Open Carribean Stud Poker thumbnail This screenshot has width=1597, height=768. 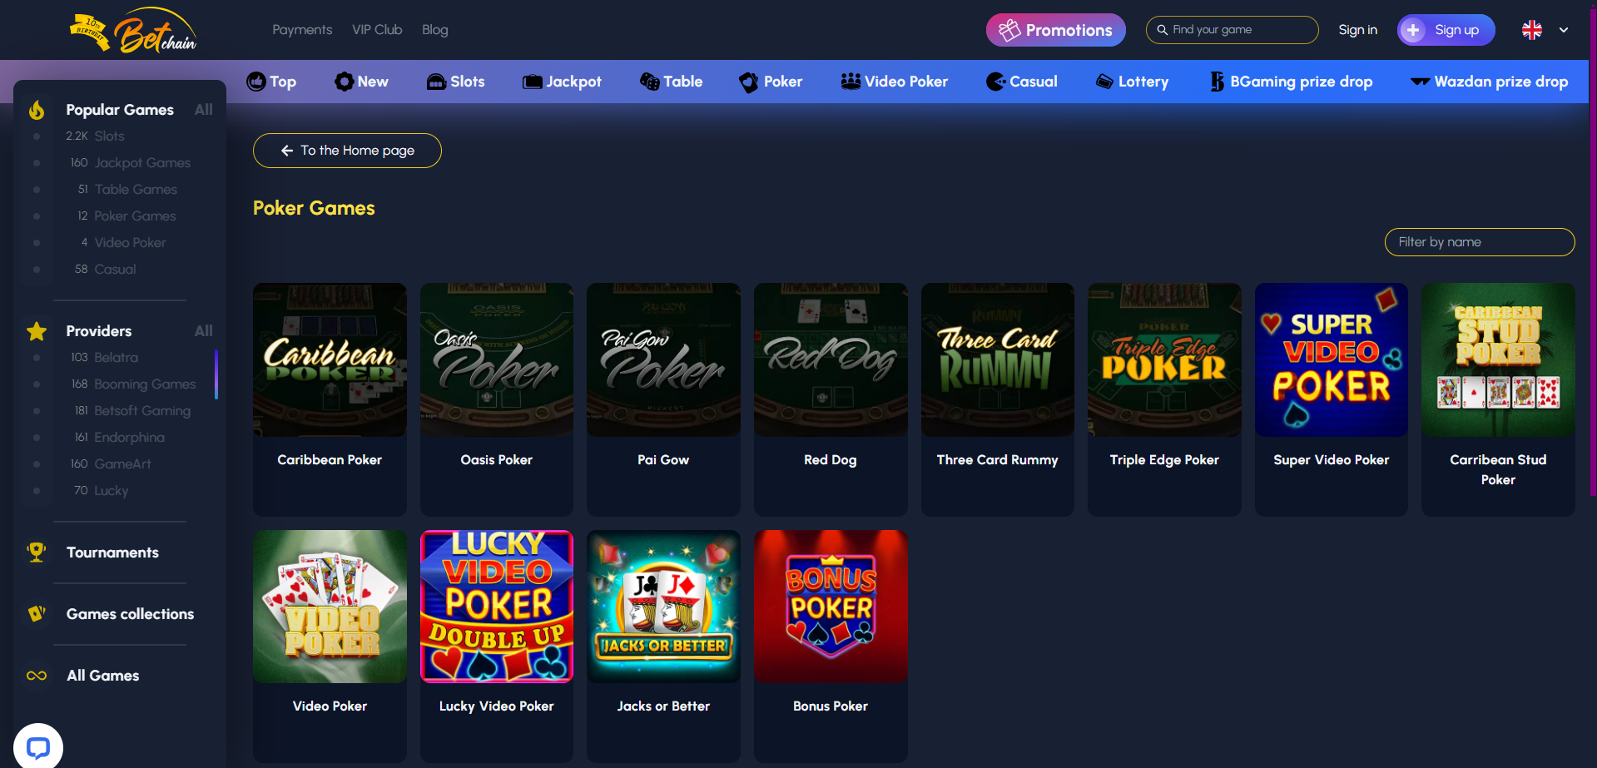click(x=1498, y=359)
